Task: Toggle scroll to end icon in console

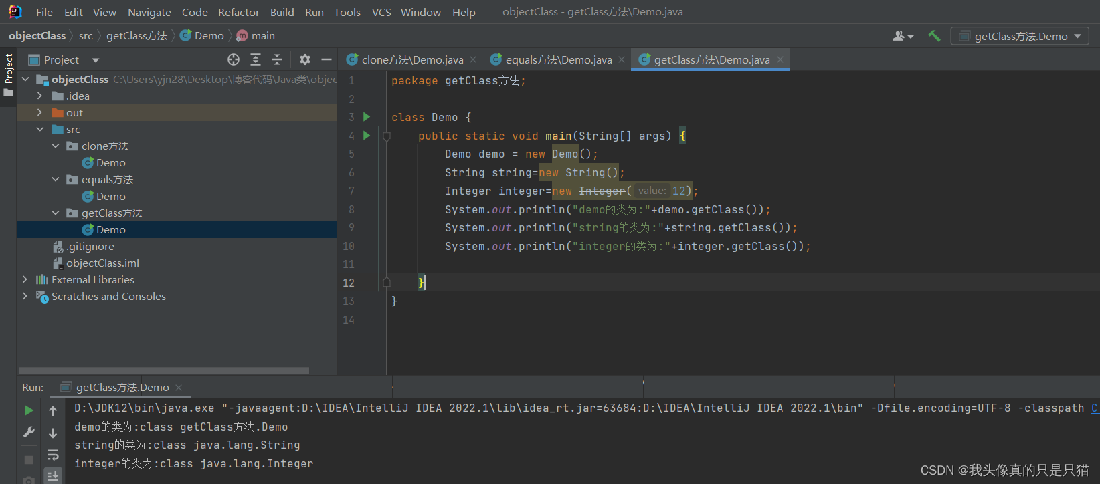Action: click(x=53, y=476)
